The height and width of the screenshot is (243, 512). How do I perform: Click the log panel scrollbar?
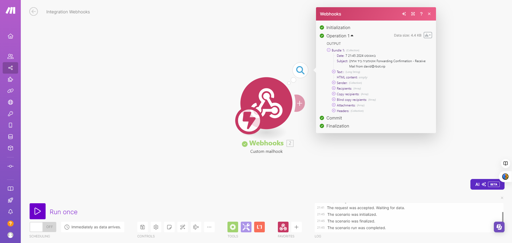point(503,217)
